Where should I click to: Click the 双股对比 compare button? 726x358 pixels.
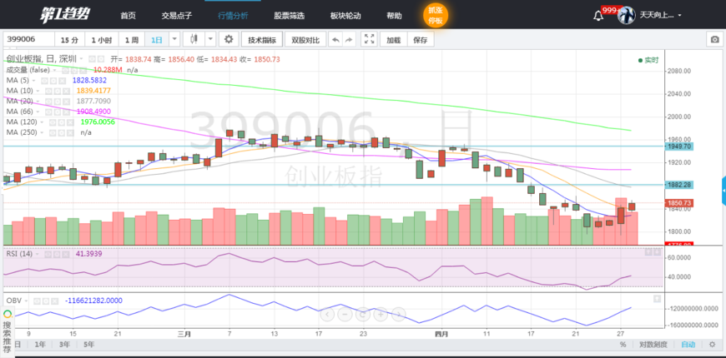tap(305, 40)
